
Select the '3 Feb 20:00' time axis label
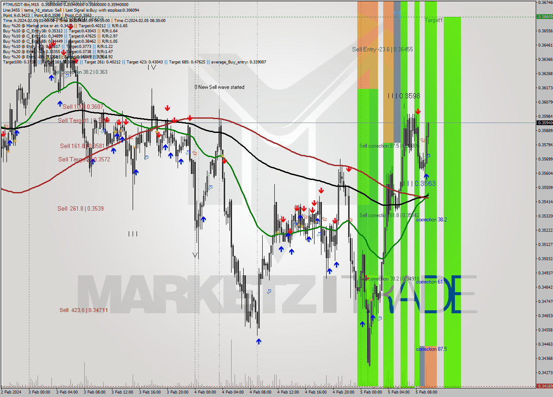point(177,392)
